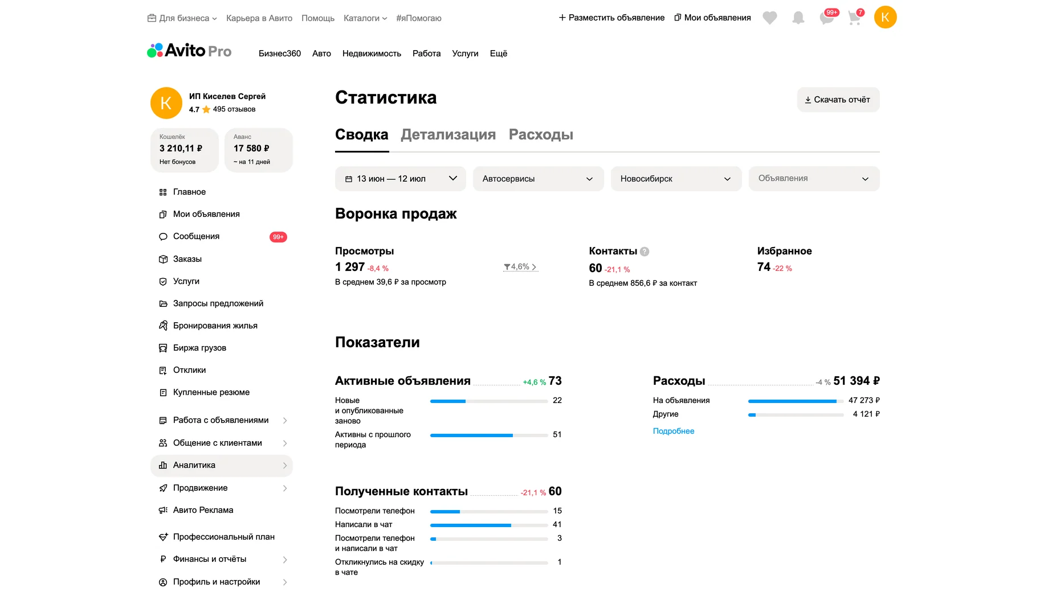Open messages chat bubble icon in header
1044x592 pixels.
[826, 18]
